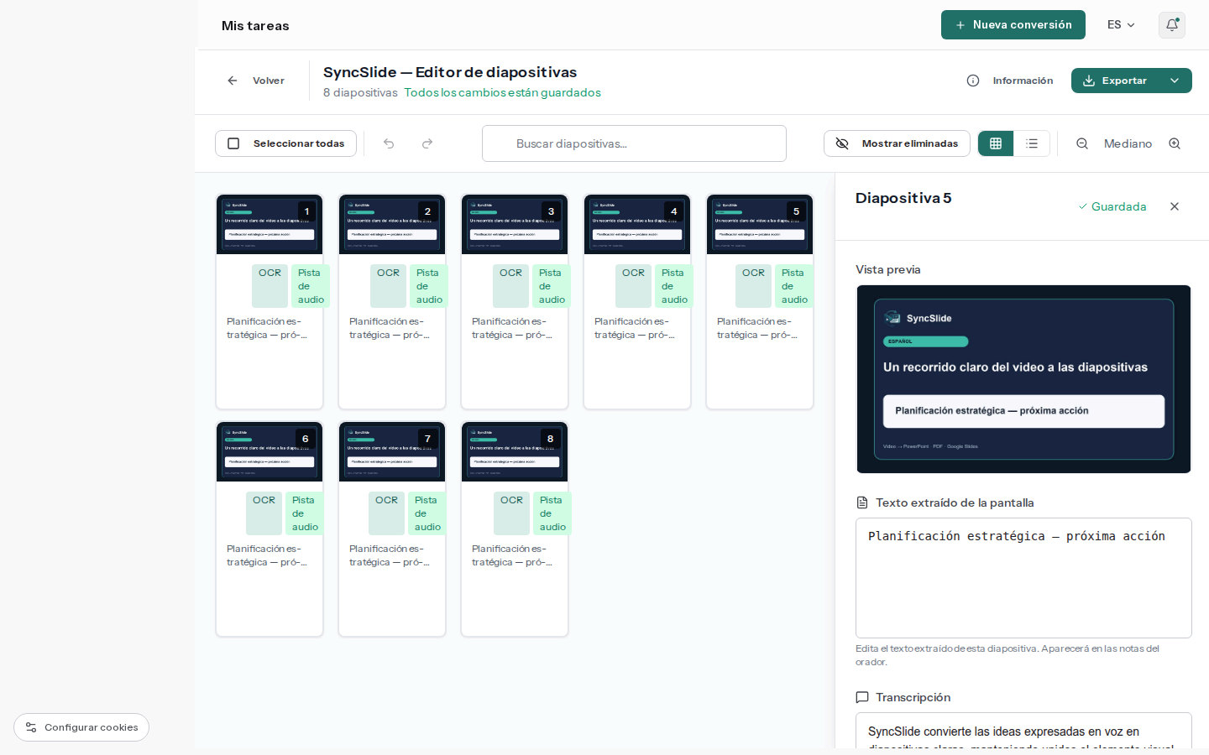Click the Mediano zoom level label
The width and height of the screenshot is (1209, 755).
(1128, 143)
